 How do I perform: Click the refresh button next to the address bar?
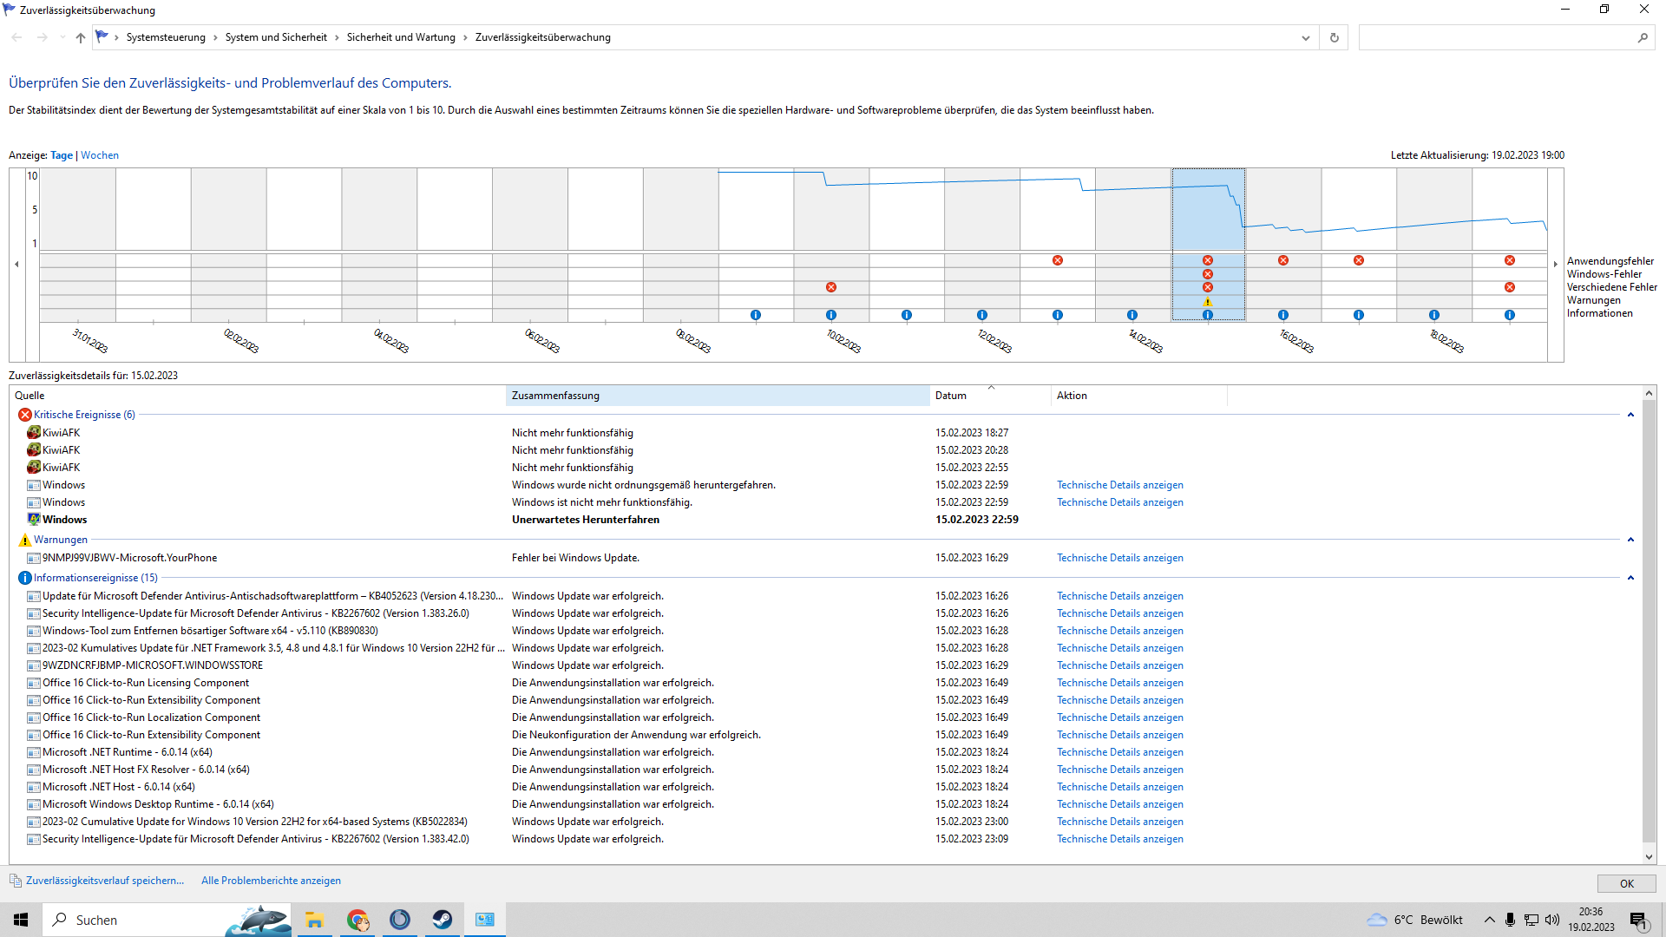pyautogui.click(x=1334, y=37)
